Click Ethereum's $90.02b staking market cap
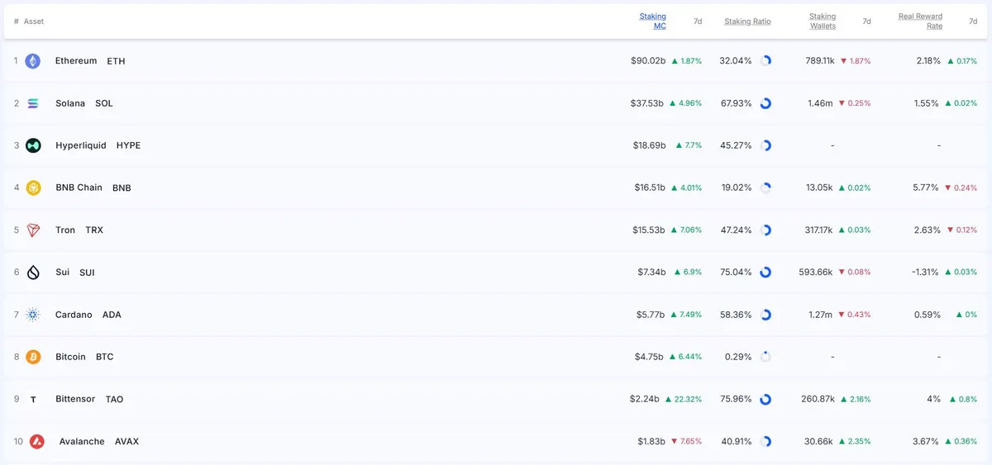The width and height of the screenshot is (992, 465). coord(648,61)
